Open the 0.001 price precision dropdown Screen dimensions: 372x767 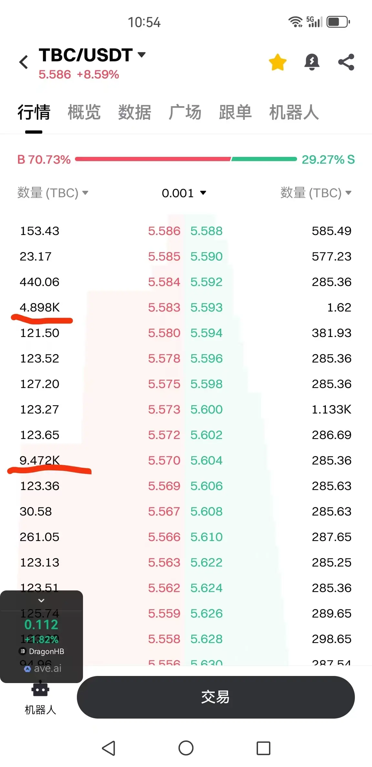184,193
